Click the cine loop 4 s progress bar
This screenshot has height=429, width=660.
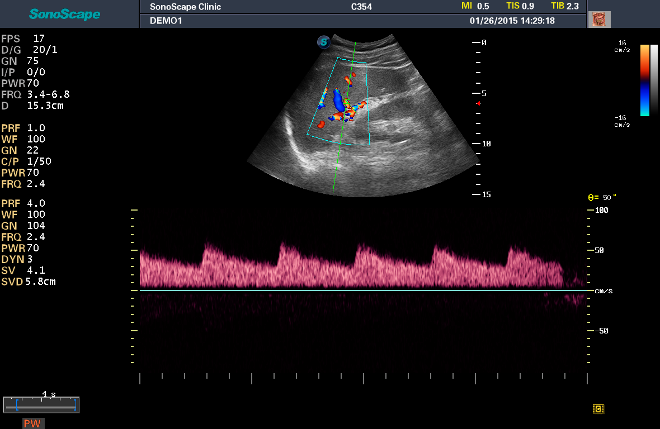pos(41,404)
